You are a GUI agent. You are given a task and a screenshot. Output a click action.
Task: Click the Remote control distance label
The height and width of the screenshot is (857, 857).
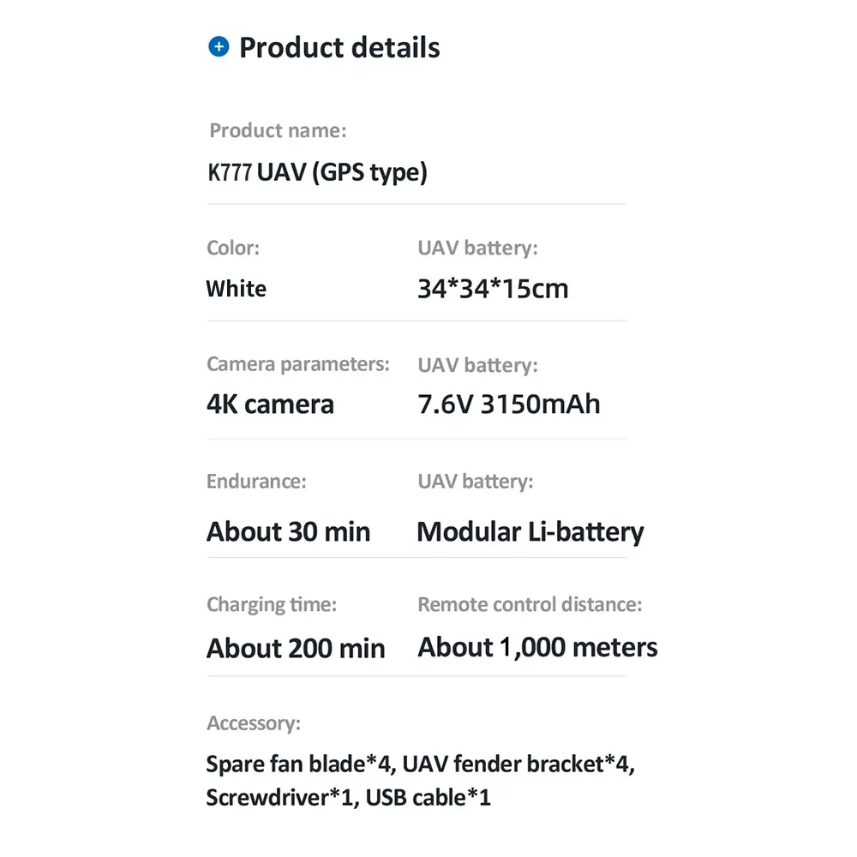pyautogui.click(x=530, y=604)
